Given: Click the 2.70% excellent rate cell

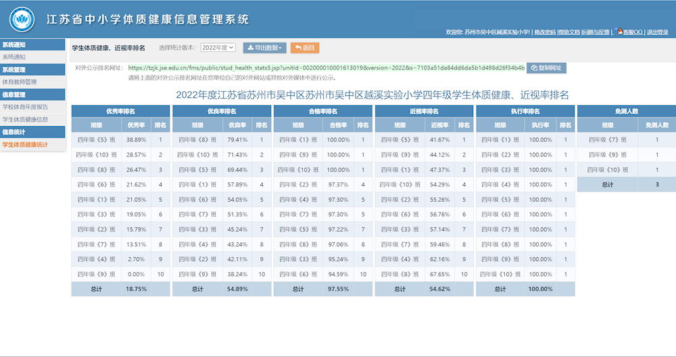Looking at the screenshot, I should click(x=137, y=259).
